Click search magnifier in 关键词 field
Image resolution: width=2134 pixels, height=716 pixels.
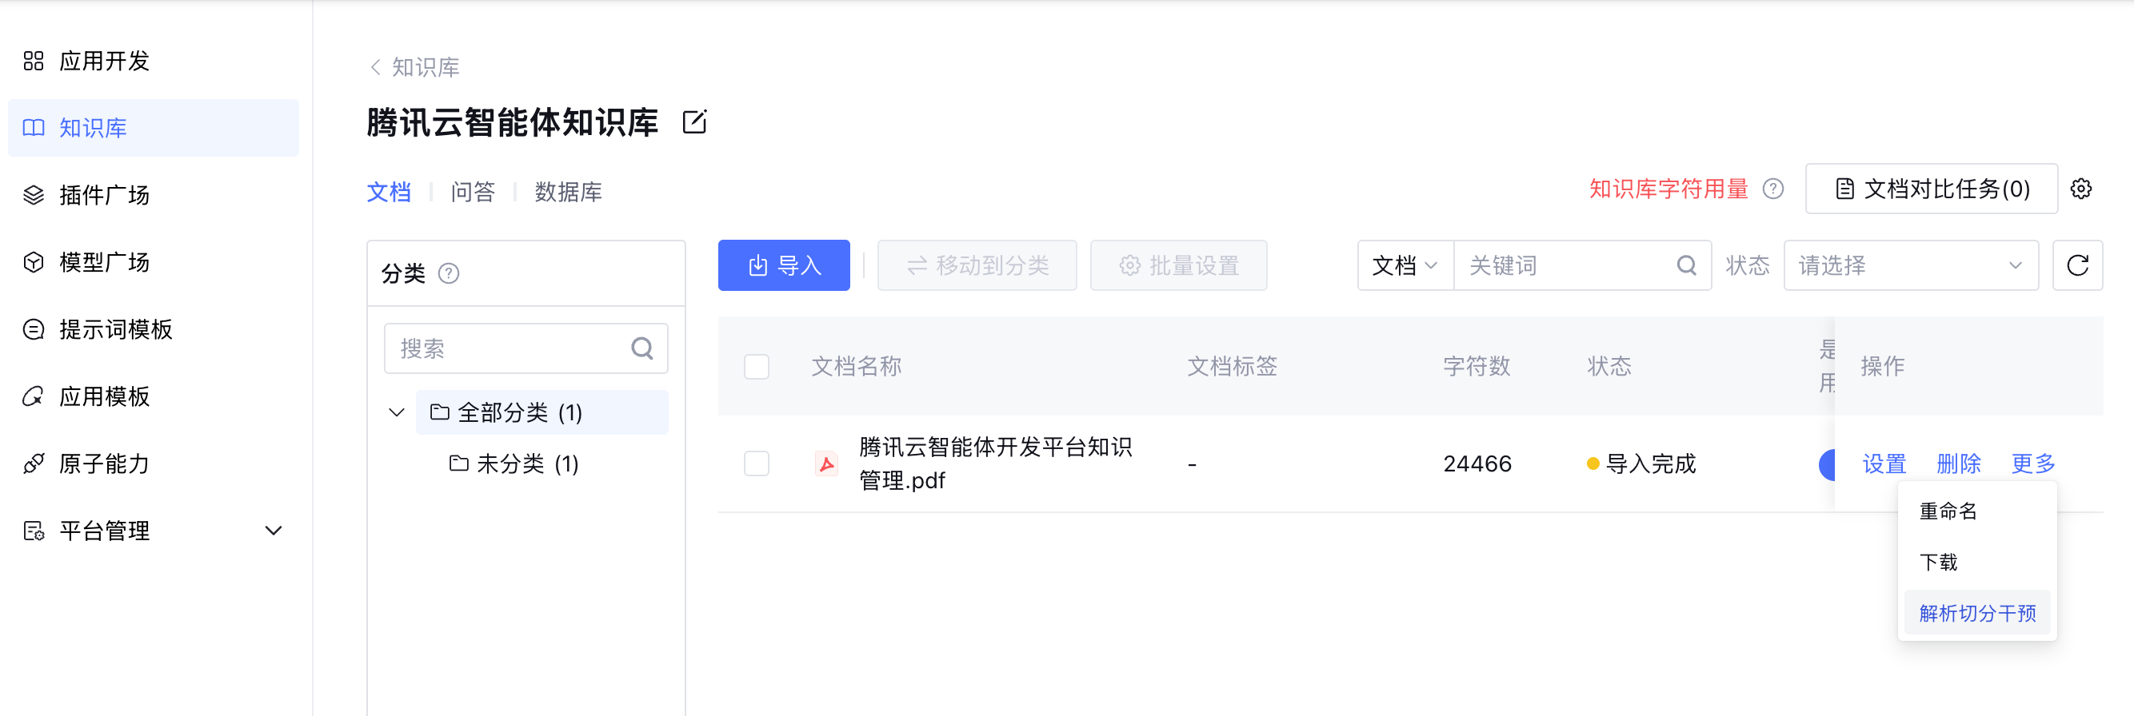tap(1686, 266)
